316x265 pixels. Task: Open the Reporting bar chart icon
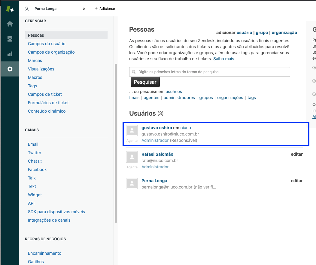tap(10, 54)
